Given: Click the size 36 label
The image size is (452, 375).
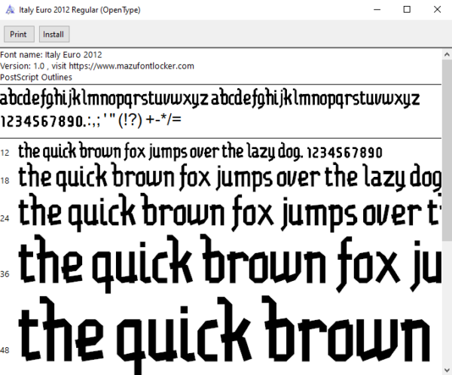Looking at the screenshot, I should click(x=5, y=274).
